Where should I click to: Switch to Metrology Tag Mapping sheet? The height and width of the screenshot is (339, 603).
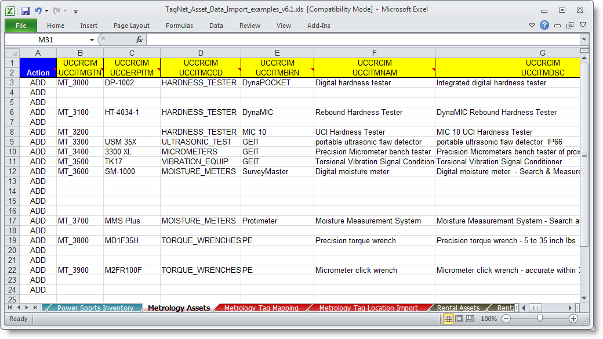coord(261,308)
